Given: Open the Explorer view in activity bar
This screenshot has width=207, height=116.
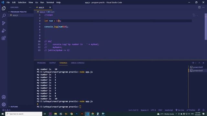Looking at the screenshot, I should point(4,8).
